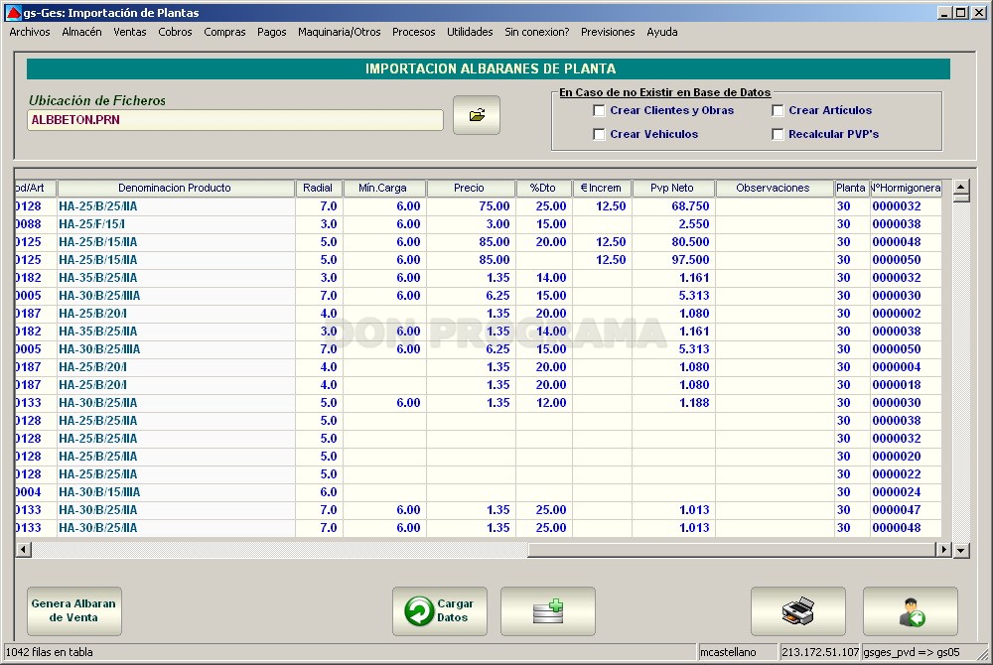Click the Pvp Neto column header
Viewport: 993px width, 665px height.
point(672,188)
